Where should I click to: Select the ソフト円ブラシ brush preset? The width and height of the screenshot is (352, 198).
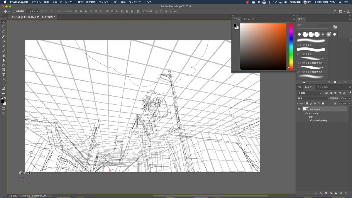point(312,42)
